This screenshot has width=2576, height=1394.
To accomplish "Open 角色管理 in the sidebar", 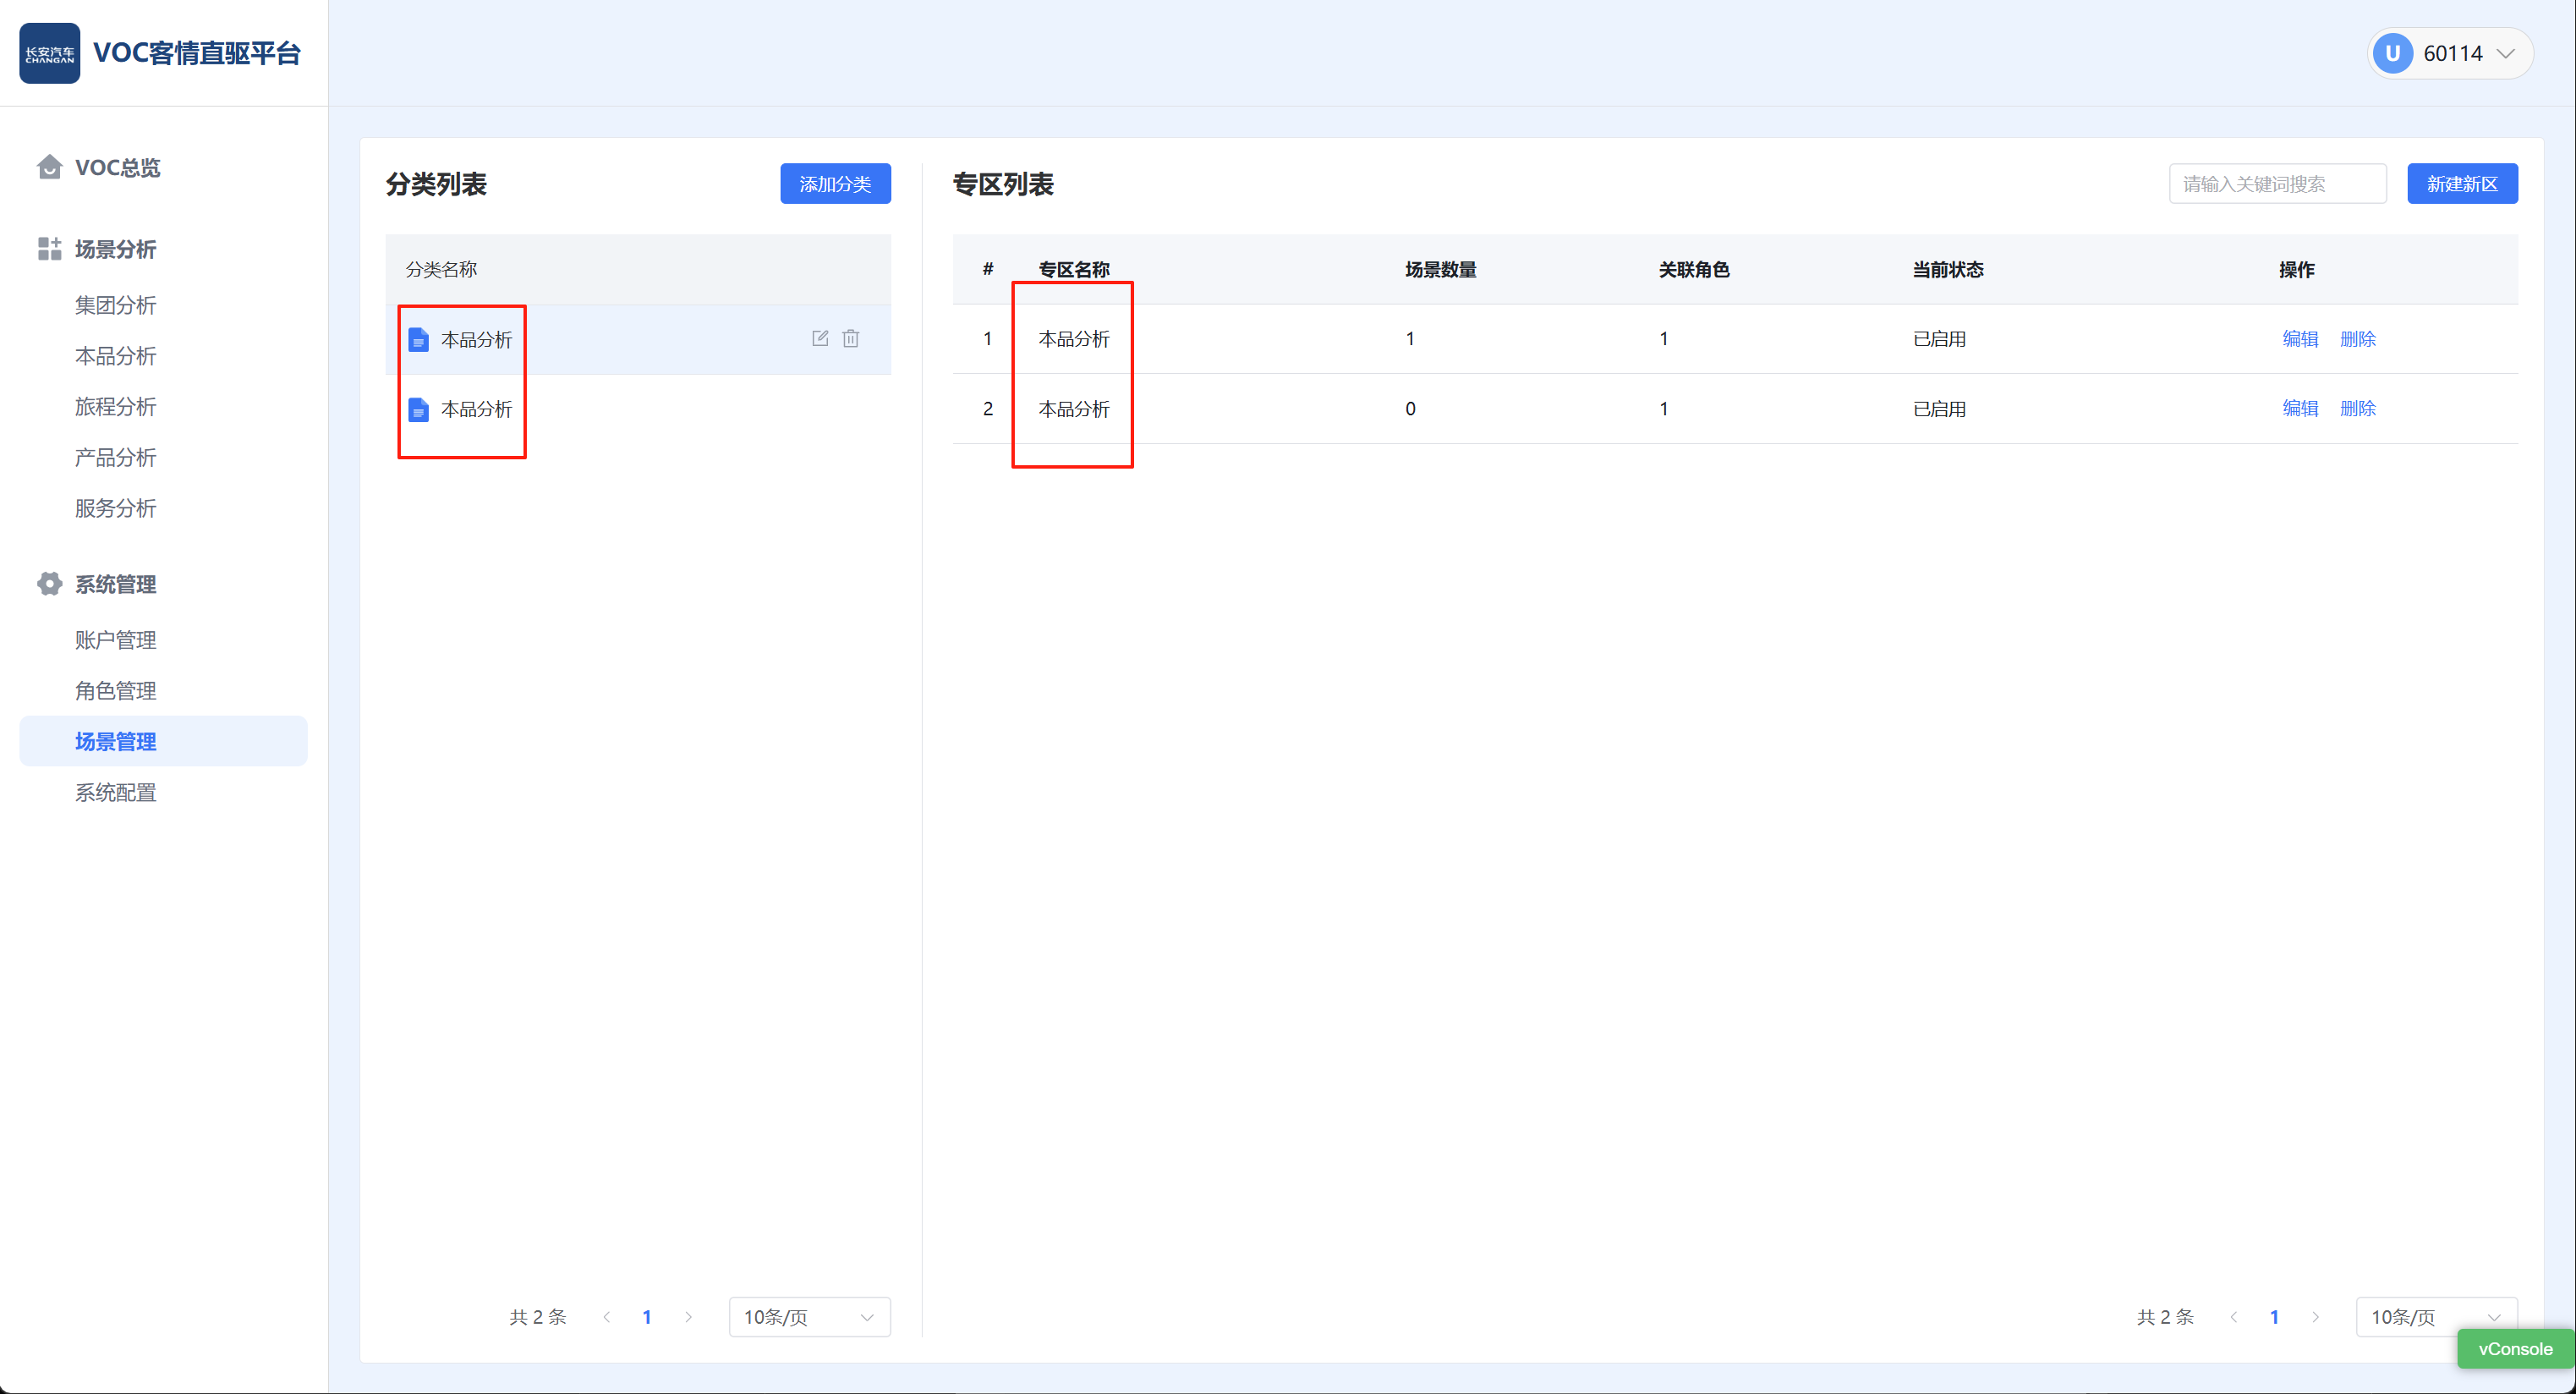I will [x=115, y=691].
